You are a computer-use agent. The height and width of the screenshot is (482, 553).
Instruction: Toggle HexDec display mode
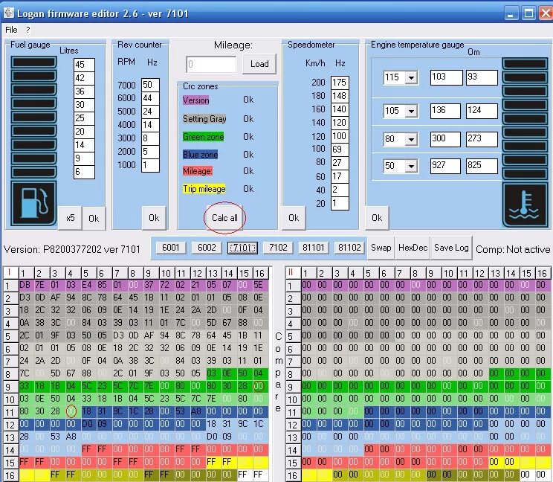click(x=413, y=248)
